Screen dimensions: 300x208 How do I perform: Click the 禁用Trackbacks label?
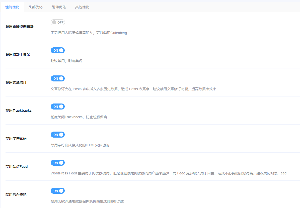pyautogui.click(x=19, y=111)
